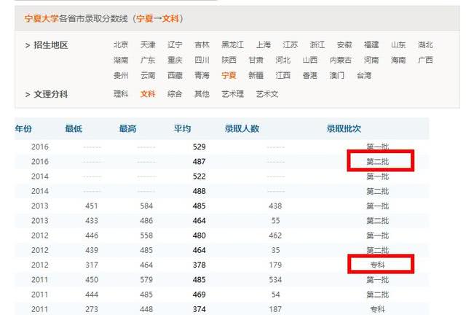Open the 宁夏大学 link in the title
This screenshot has width=466, height=315.
42,18
